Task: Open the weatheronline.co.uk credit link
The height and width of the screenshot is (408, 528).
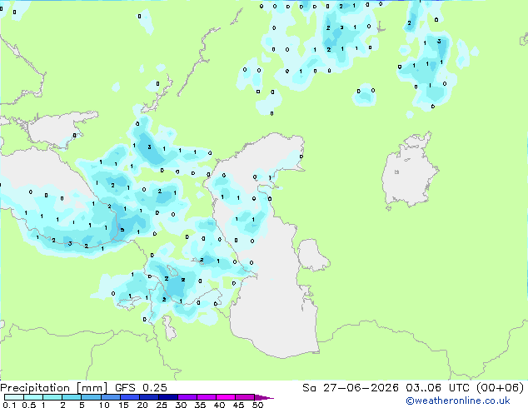Action: pyautogui.click(x=458, y=401)
